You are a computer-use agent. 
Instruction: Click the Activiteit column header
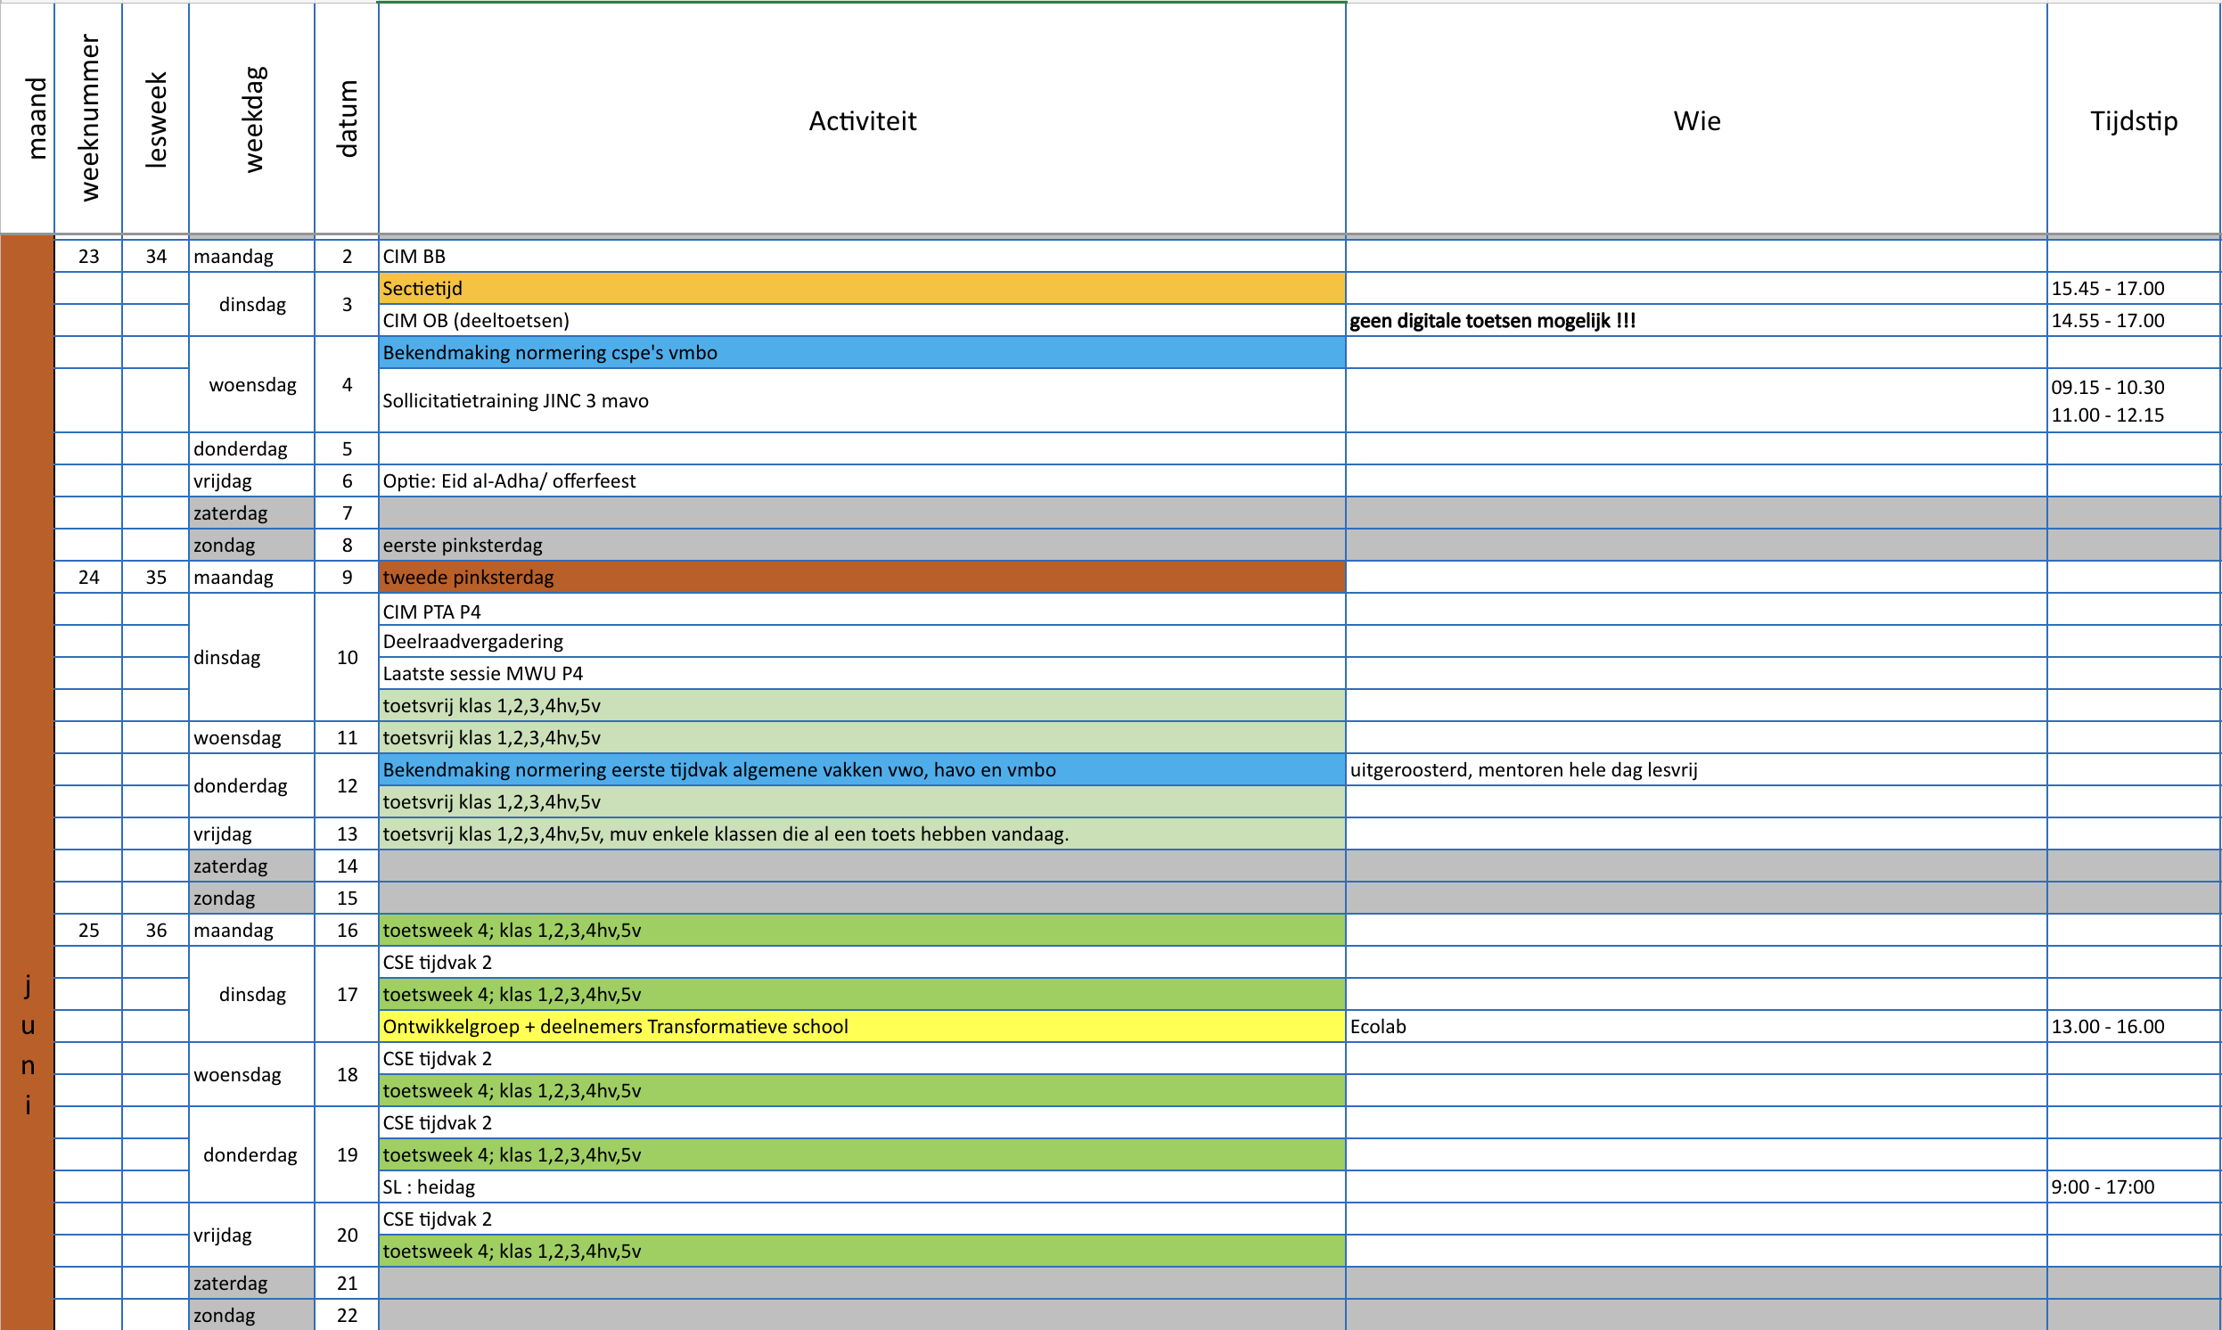(x=862, y=119)
